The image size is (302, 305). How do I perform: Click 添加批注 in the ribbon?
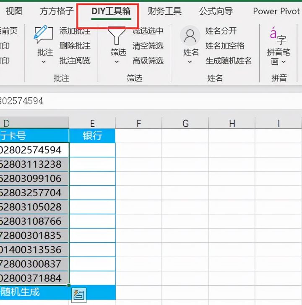click(x=75, y=31)
